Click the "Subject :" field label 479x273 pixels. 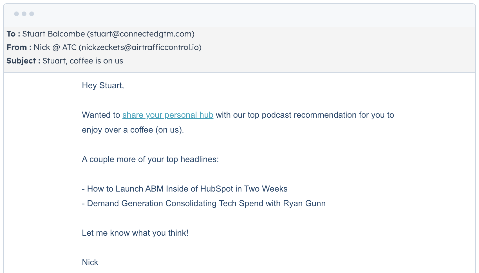pos(23,61)
